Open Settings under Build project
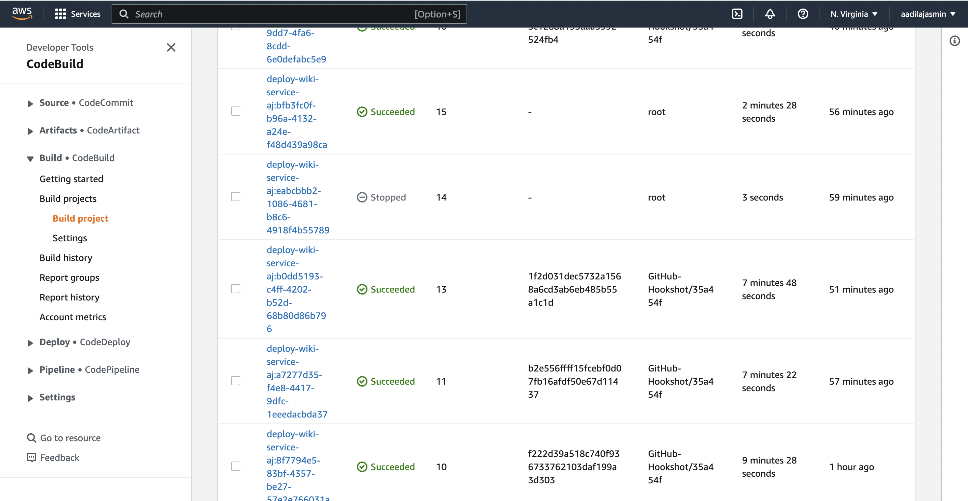968x501 pixels. pos(69,238)
